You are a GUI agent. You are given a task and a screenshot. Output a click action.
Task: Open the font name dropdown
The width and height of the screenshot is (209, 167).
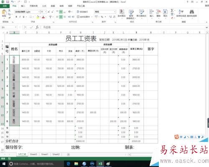(39, 12)
